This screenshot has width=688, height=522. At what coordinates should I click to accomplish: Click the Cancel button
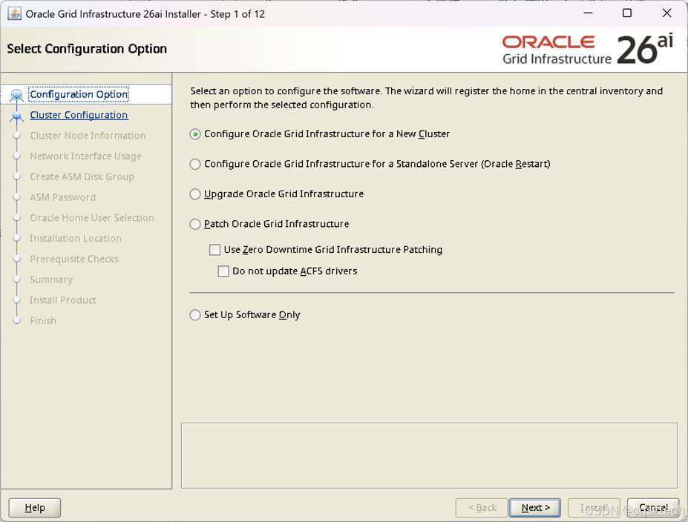(653, 507)
